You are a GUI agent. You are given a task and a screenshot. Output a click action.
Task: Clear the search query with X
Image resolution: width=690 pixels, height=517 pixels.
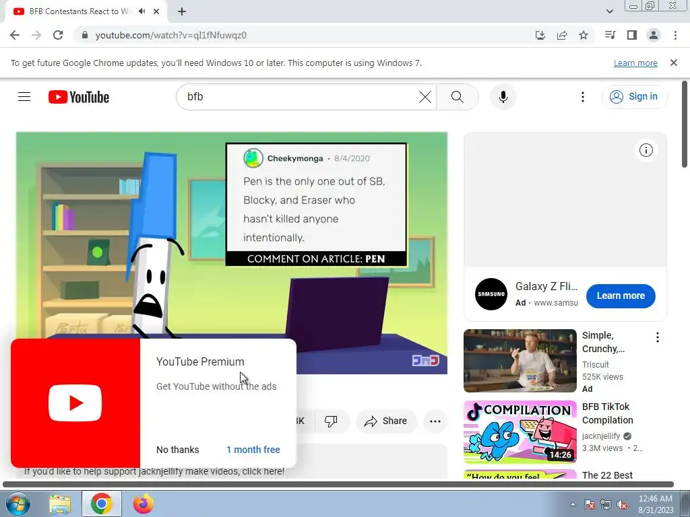(425, 97)
